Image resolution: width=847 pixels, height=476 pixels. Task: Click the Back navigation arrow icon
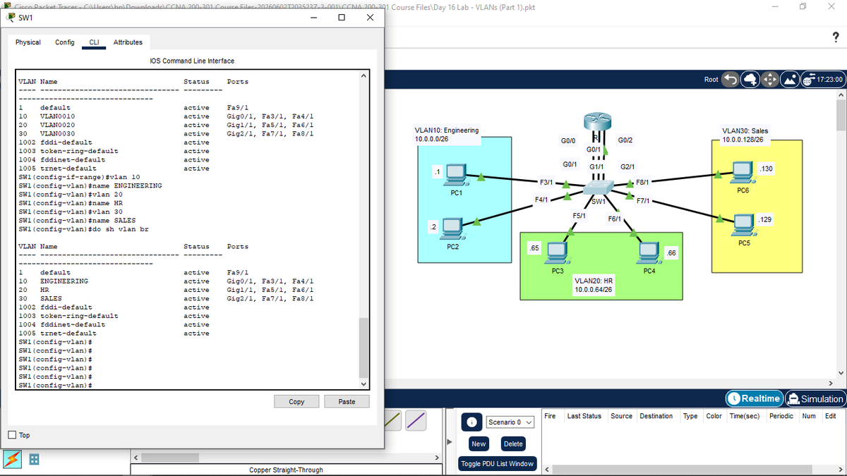[731, 79]
